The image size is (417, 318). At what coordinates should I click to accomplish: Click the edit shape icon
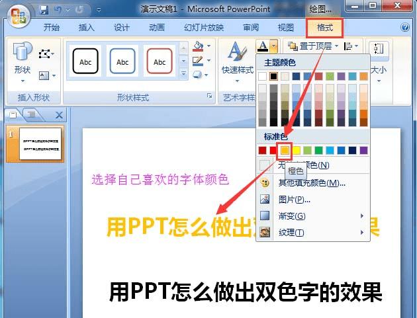(x=44, y=54)
